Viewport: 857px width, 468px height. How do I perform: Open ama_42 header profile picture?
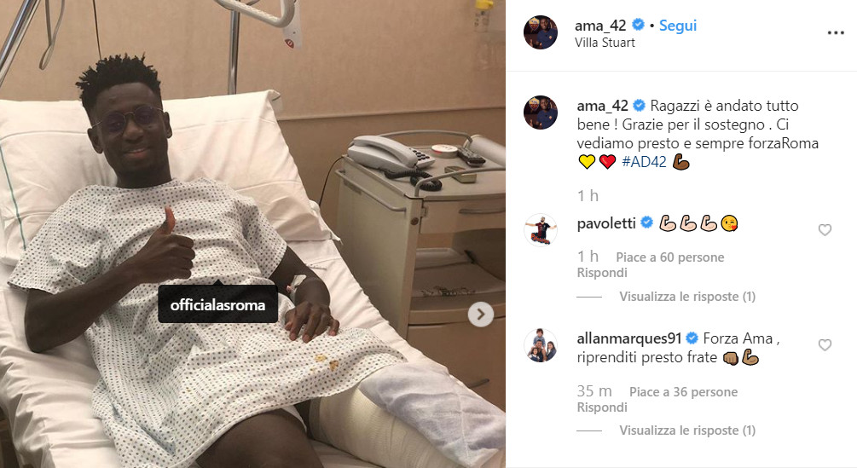pyautogui.click(x=541, y=32)
